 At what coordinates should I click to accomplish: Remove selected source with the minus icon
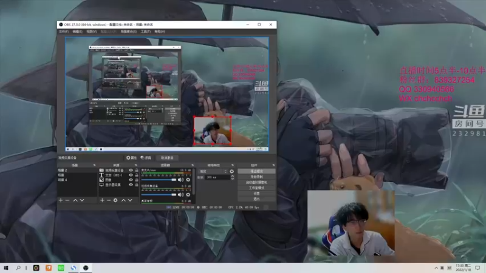(109, 200)
